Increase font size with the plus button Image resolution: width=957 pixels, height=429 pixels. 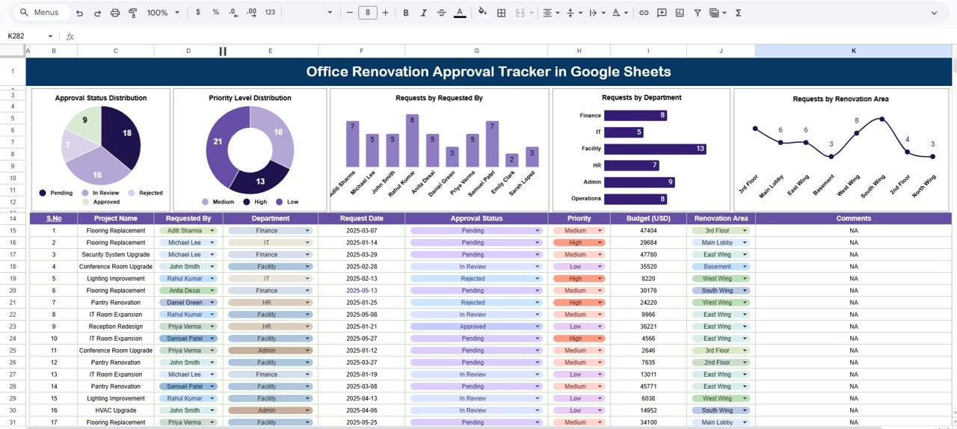point(386,13)
